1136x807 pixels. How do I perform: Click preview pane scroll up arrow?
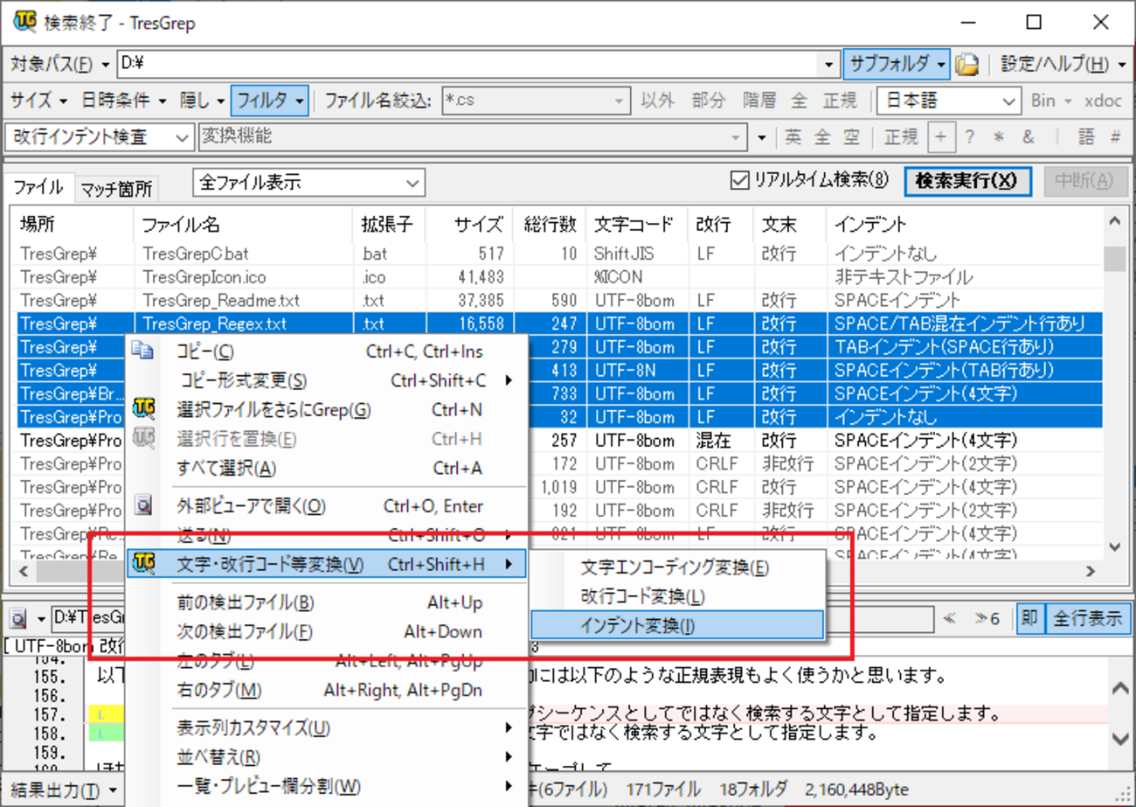pyautogui.click(x=1120, y=689)
